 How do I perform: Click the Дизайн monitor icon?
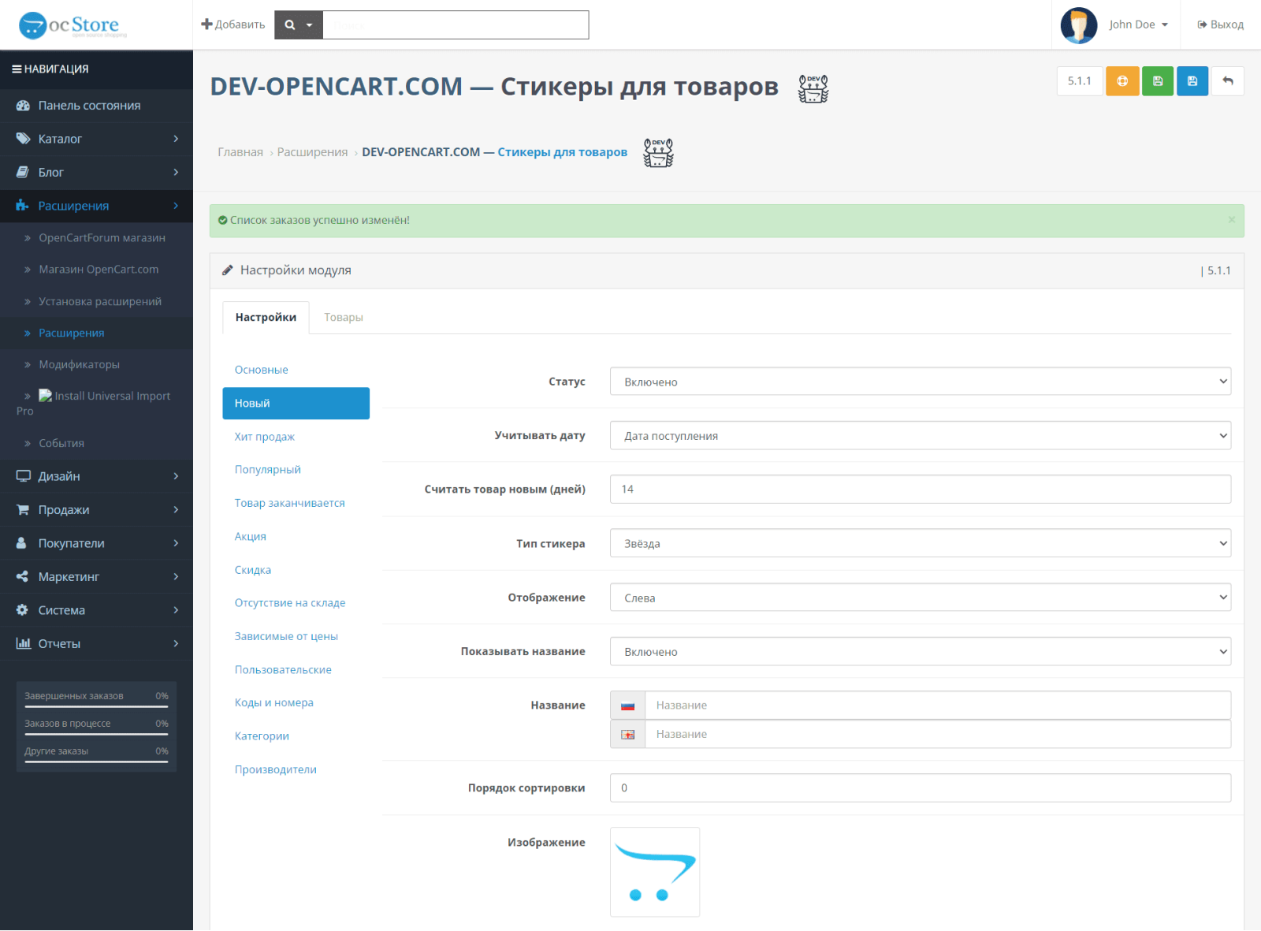(23, 476)
